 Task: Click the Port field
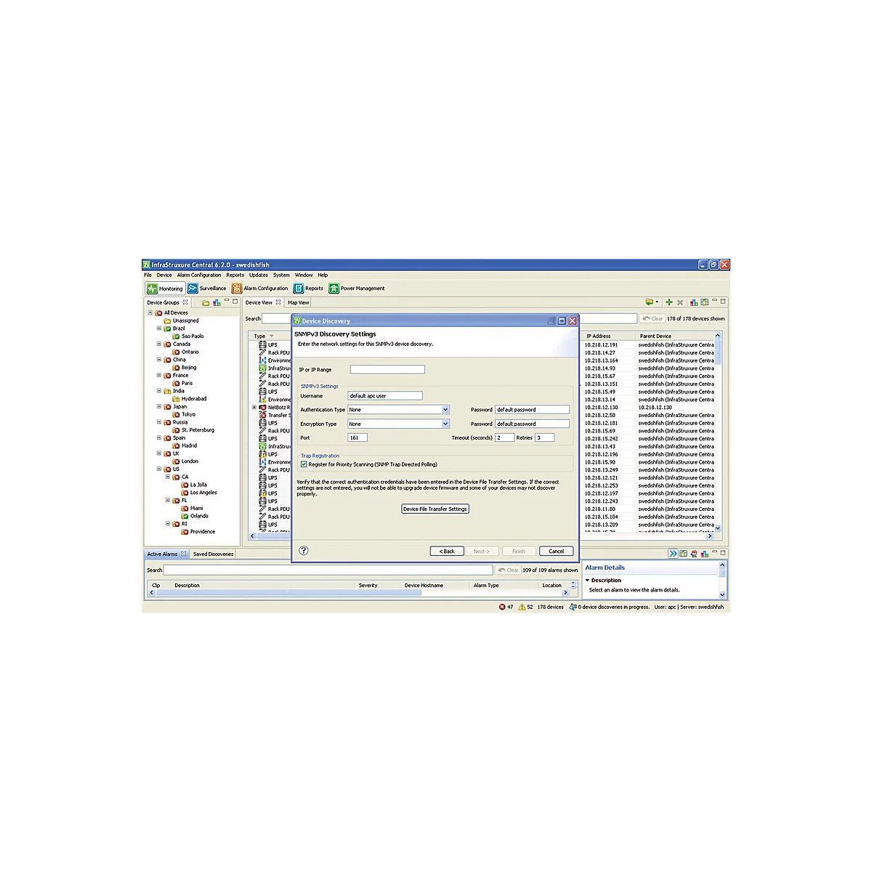coord(358,437)
